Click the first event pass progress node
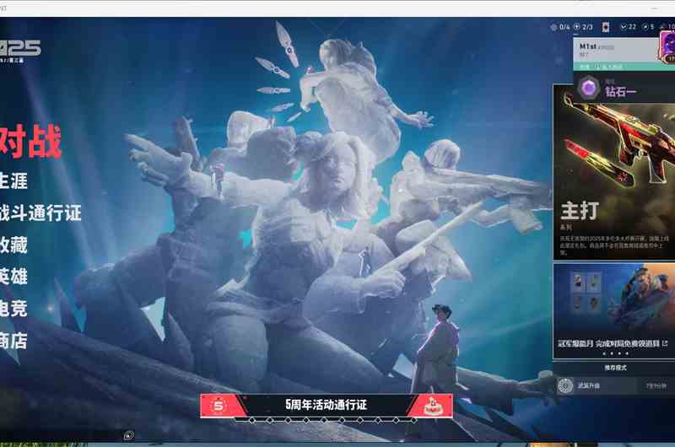 pyautogui.click(x=251, y=420)
